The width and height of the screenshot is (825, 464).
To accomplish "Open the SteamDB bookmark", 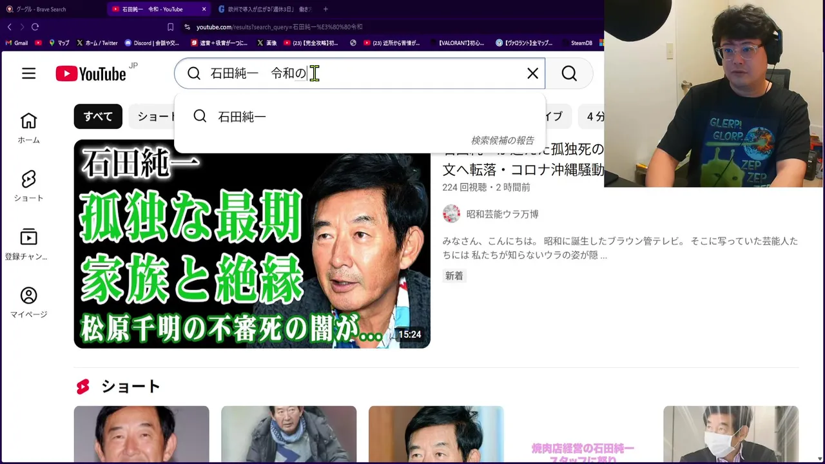I will pos(576,43).
